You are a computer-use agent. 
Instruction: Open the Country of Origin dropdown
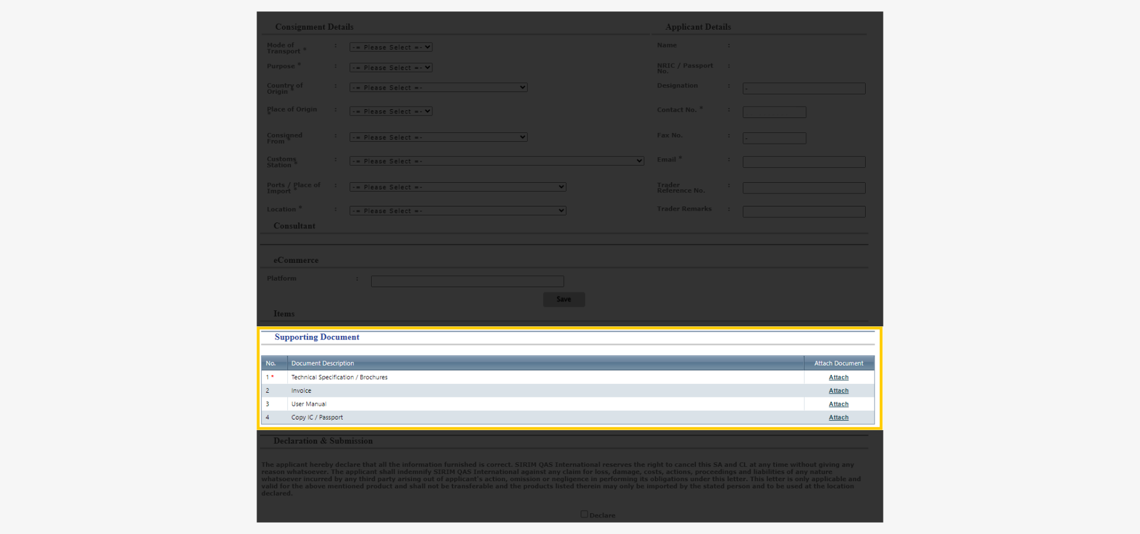point(438,87)
